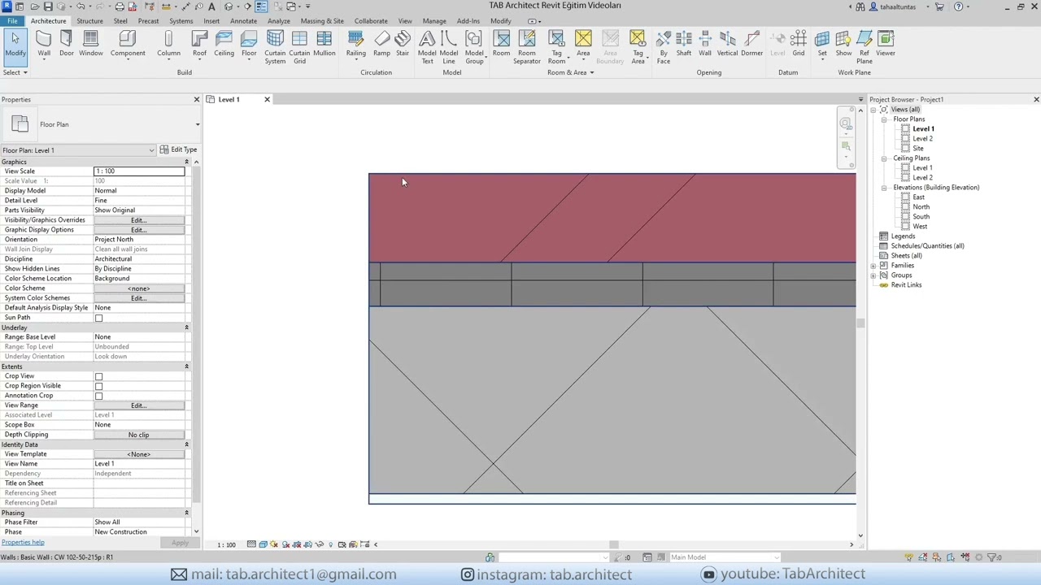This screenshot has width=1041, height=585.
Task: Click the 1 : 100 scale in view control bar
Action: (x=226, y=544)
